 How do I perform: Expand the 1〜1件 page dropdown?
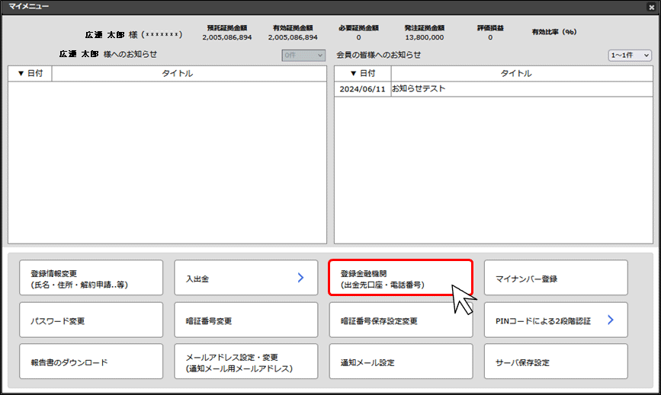point(630,56)
